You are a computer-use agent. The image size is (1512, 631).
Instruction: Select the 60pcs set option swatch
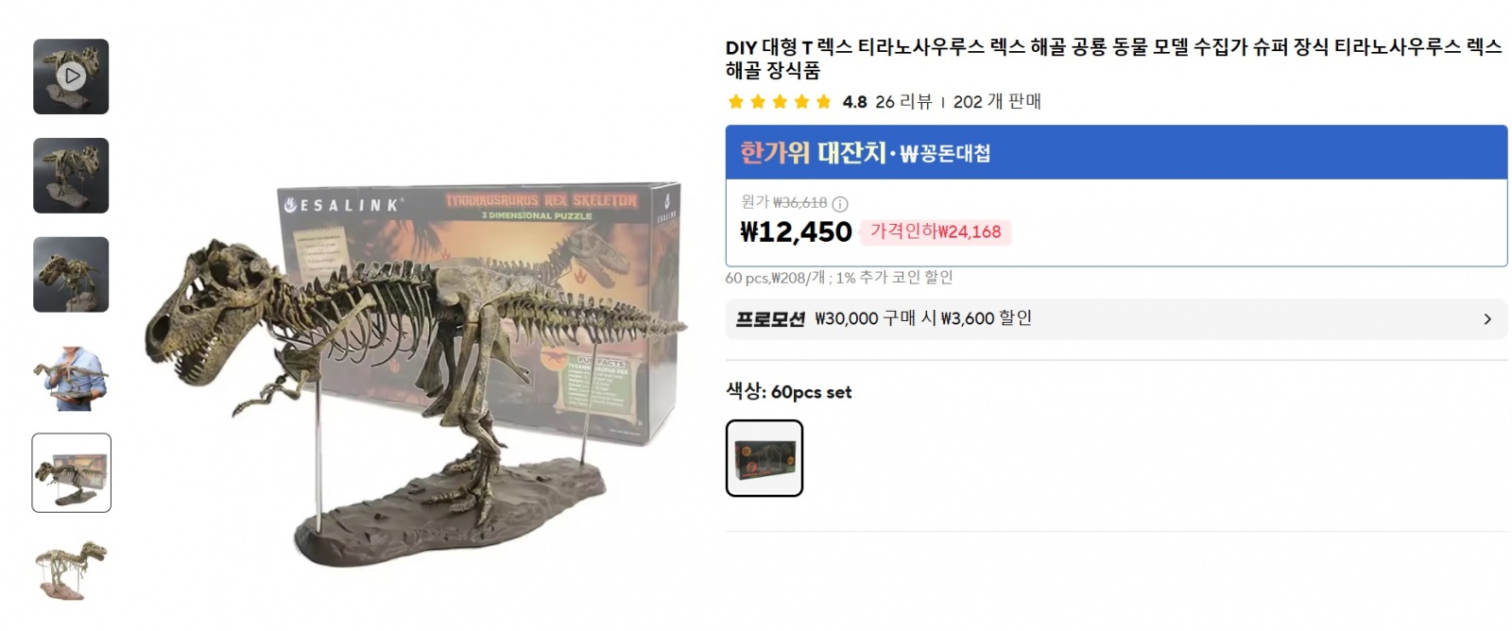pyautogui.click(x=765, y=458)
